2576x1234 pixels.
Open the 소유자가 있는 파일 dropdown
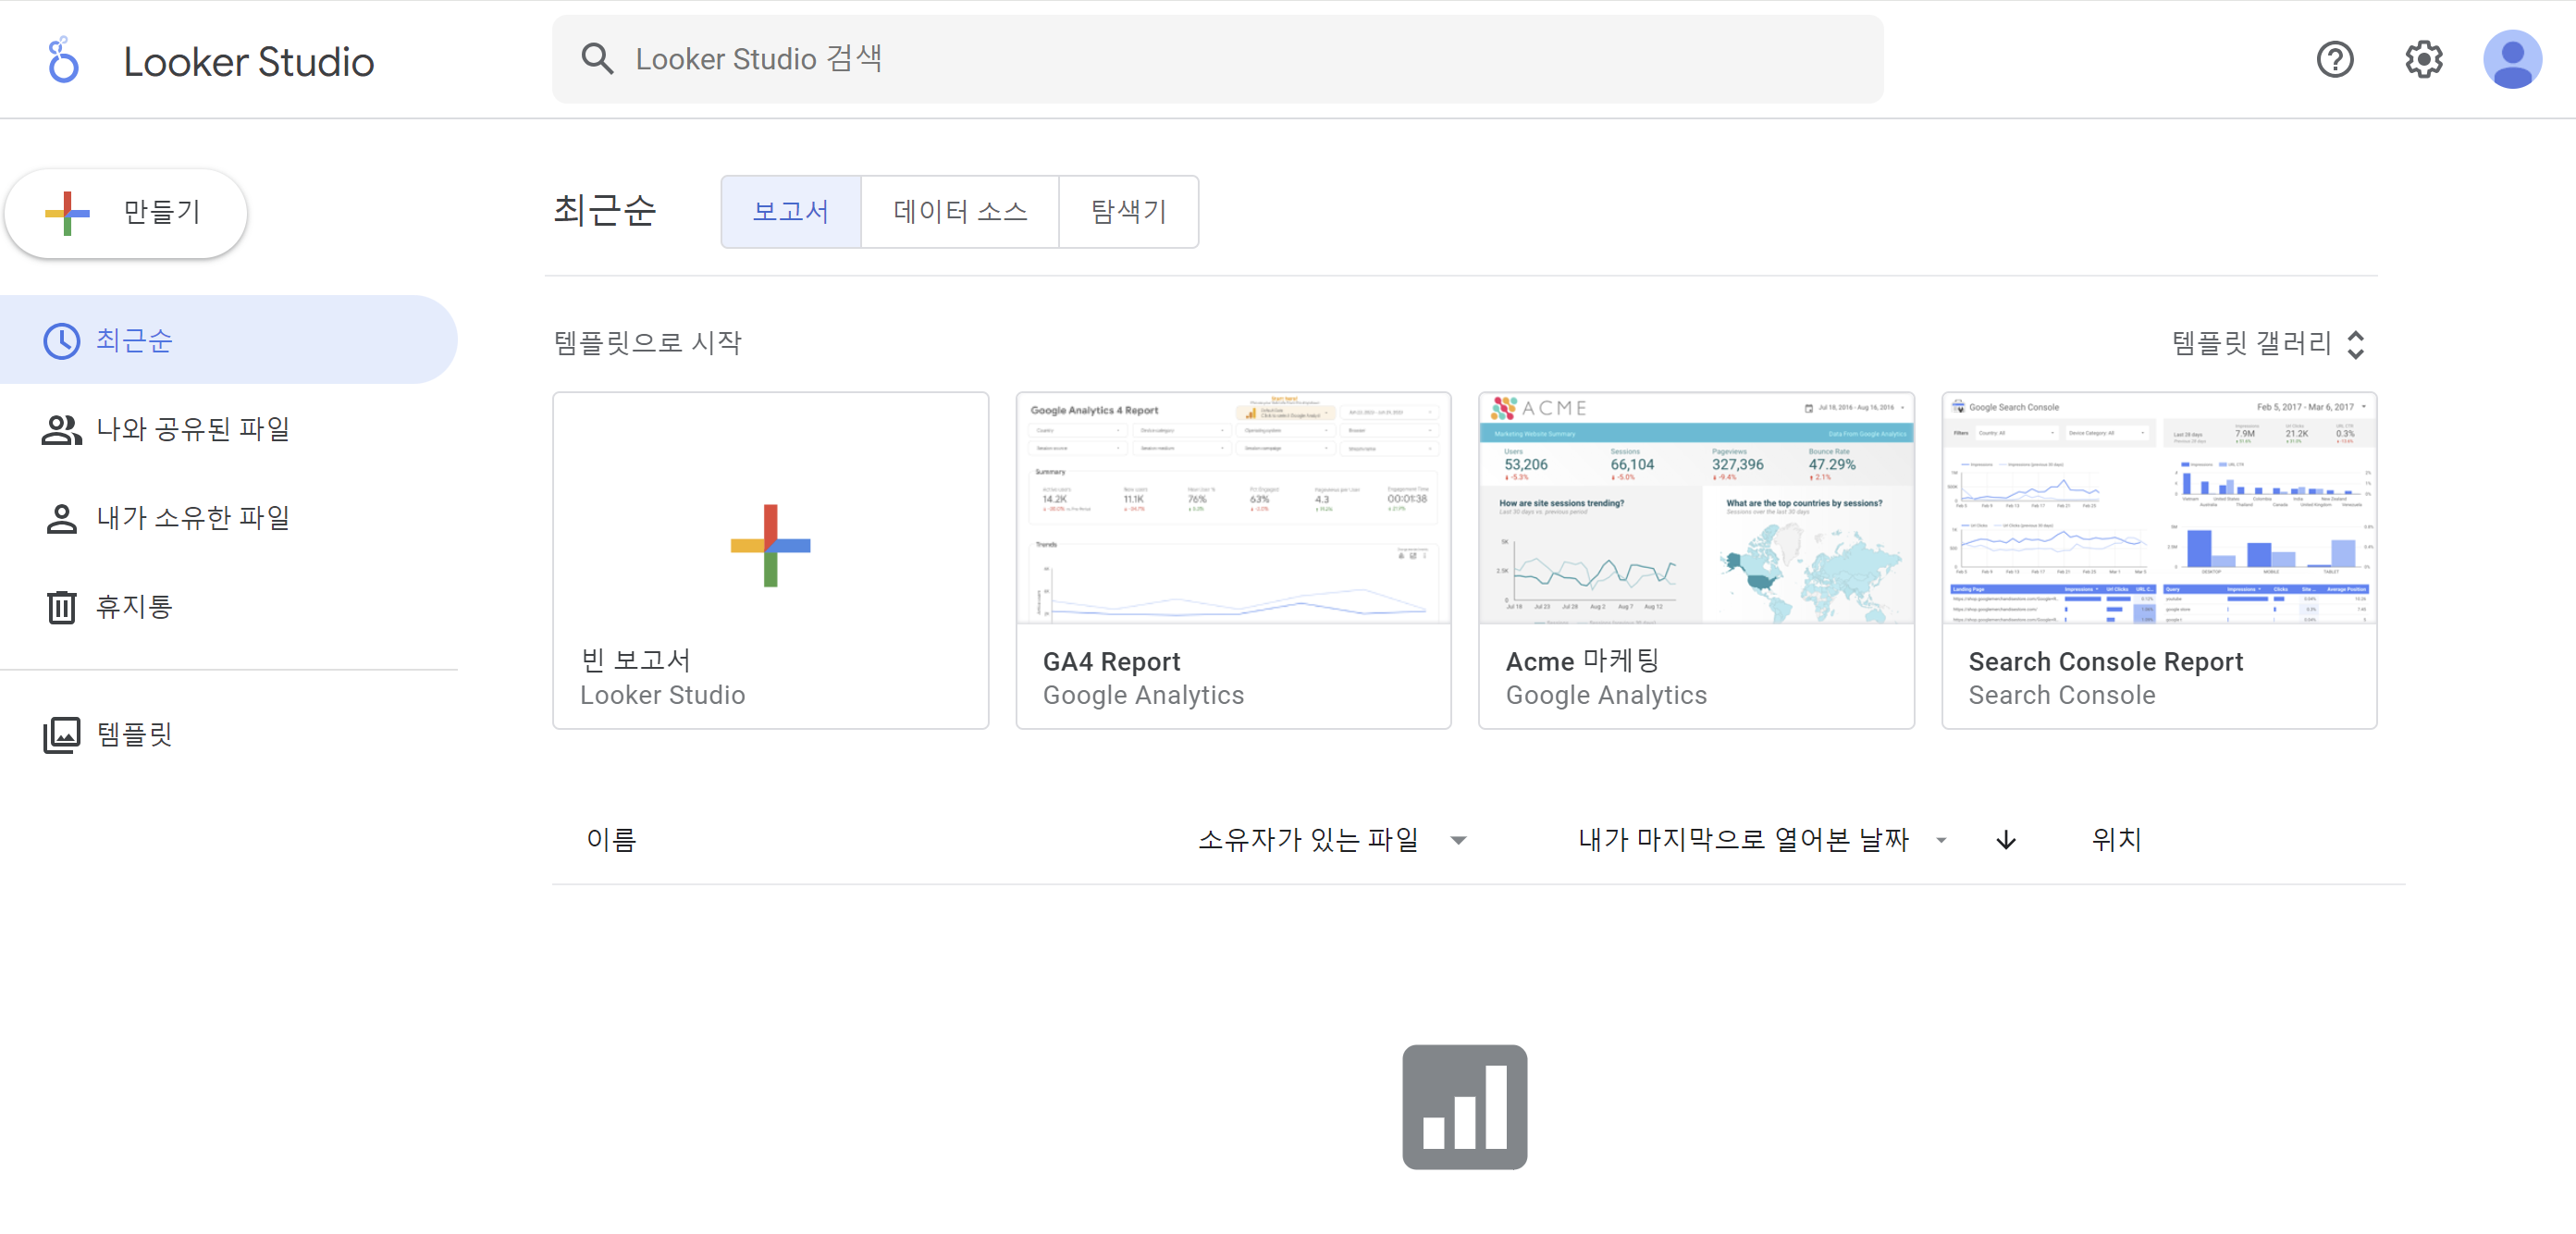1331,840
